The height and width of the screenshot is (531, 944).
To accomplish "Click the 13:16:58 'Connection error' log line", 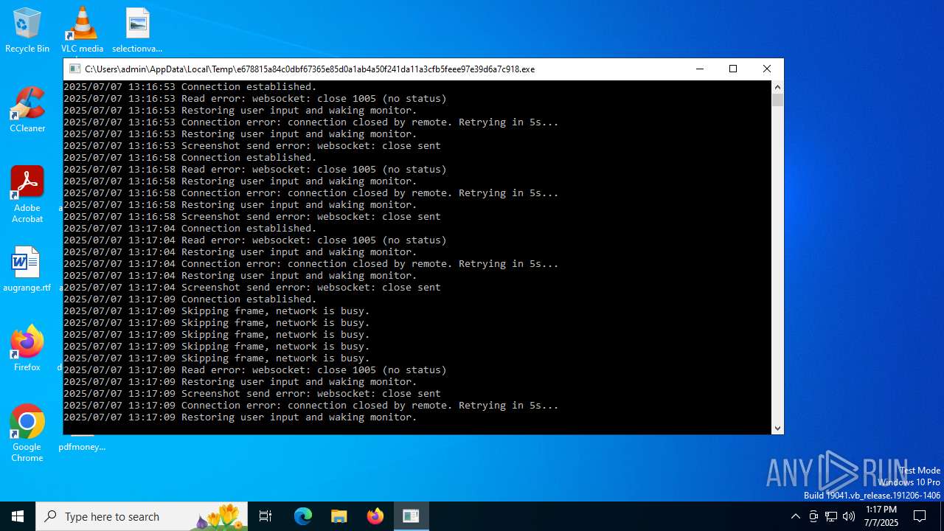I will [x=311, y=192].
